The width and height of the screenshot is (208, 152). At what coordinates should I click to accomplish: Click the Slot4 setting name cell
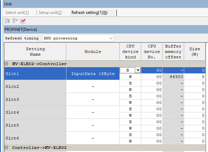pyautogui.click(x=35, y=112)
